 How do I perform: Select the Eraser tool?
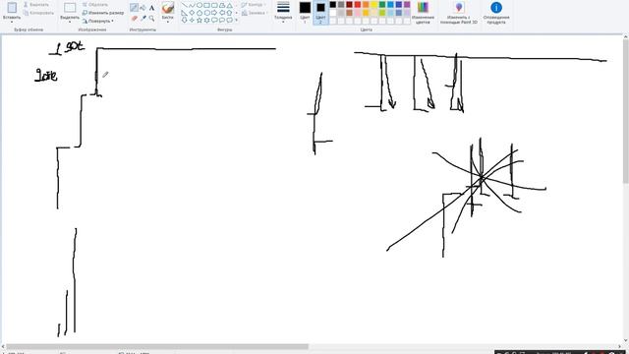(134, 18)
